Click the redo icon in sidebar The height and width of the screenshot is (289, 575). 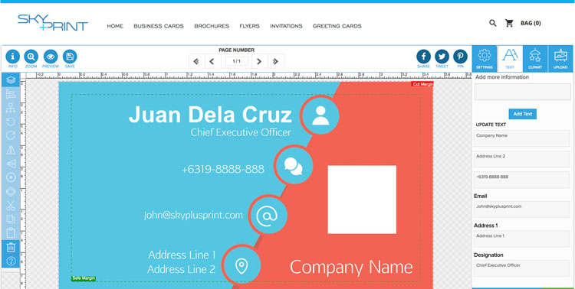[x=11, y=136]
